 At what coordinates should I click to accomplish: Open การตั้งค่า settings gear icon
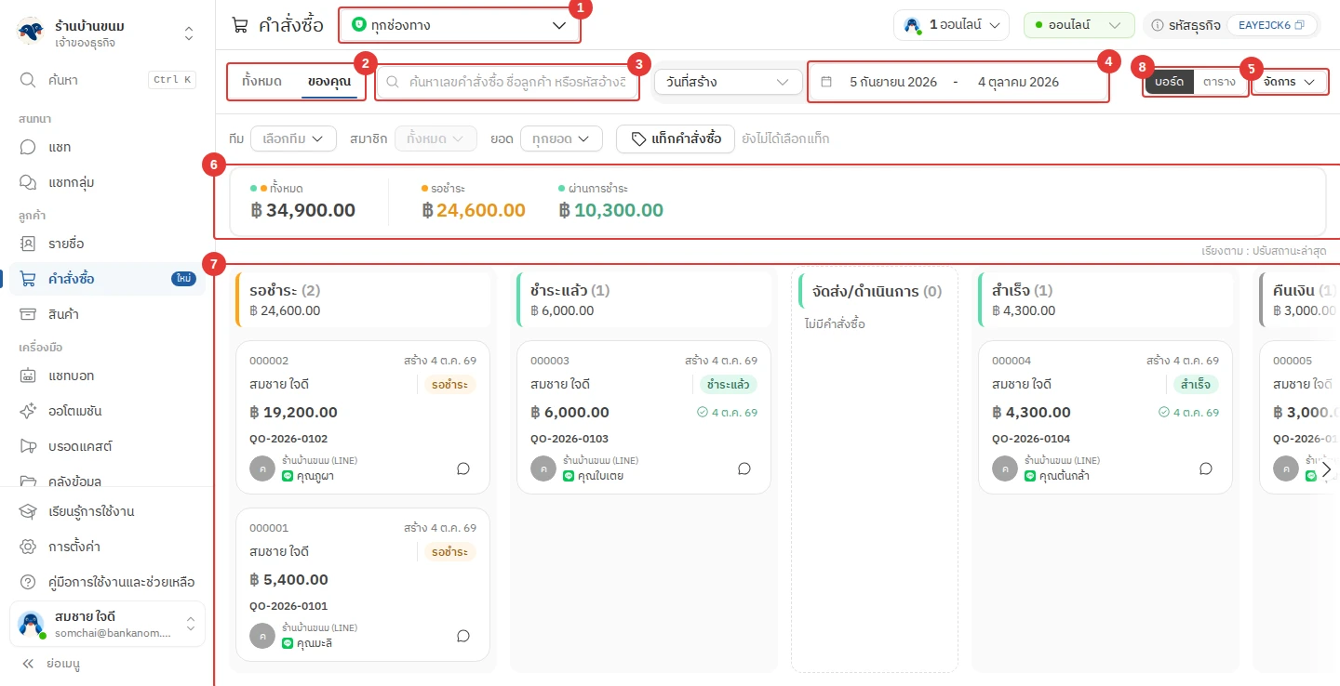pyautogui.click(x=28, y=547)
